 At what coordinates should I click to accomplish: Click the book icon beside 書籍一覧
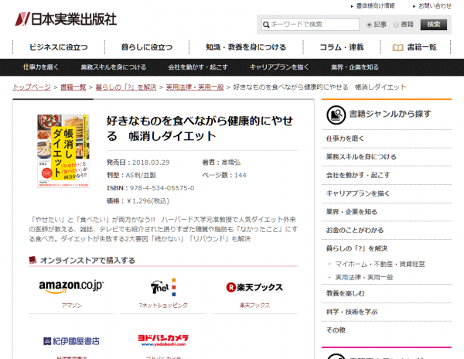click(x=397, y=47)
